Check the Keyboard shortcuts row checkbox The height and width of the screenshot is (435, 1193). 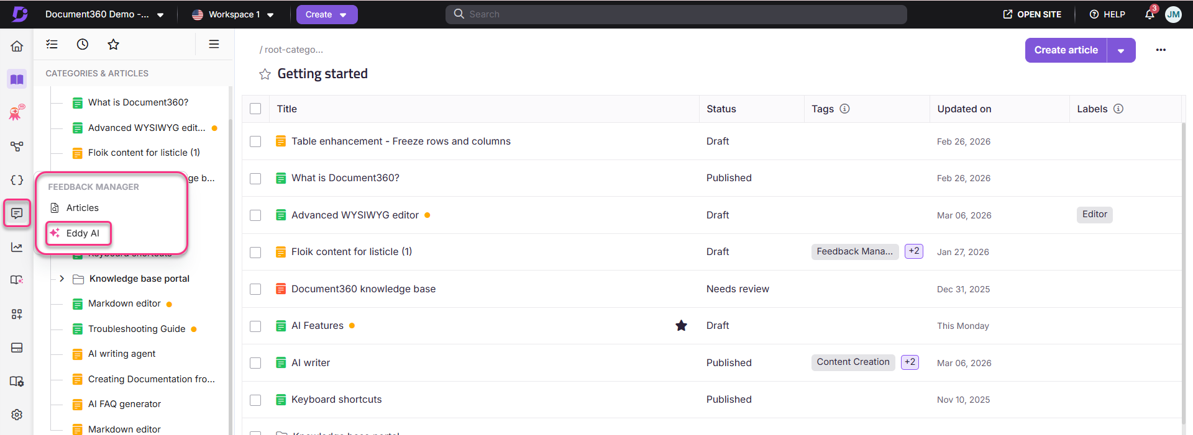click(255, 400)
